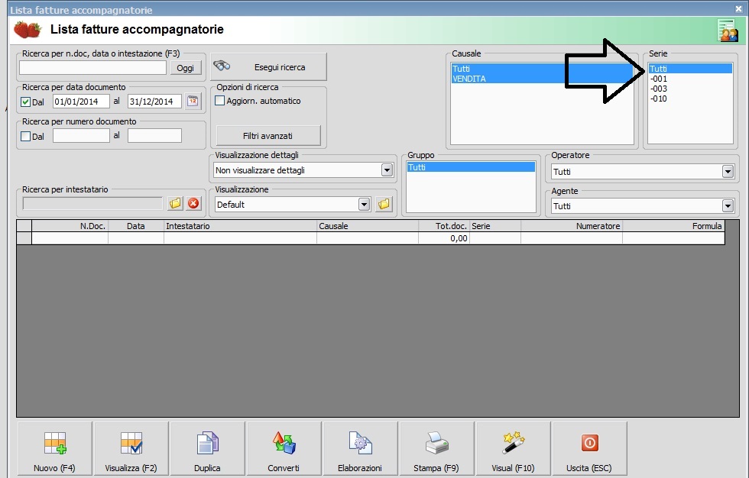Select the table row selector cell
Screen dimensions: 749x478
tap(24, 238)
